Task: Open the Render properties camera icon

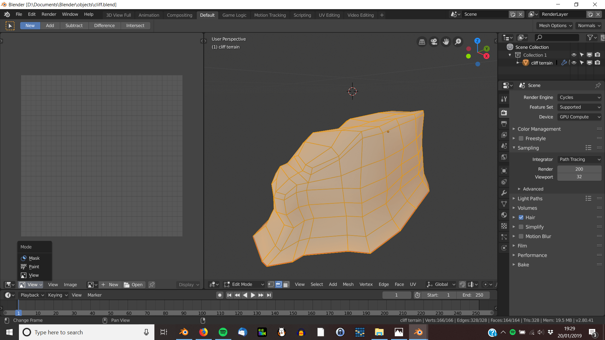Action: [504, 112]
